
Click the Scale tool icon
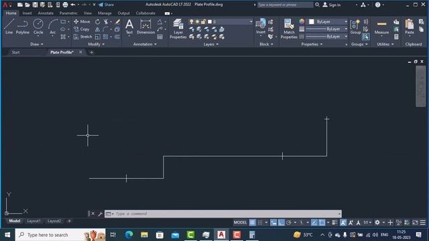pos(97,37)
